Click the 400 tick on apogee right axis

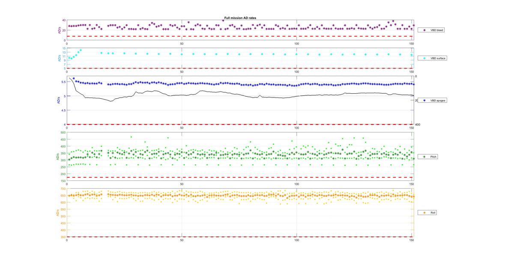point(418,124)
